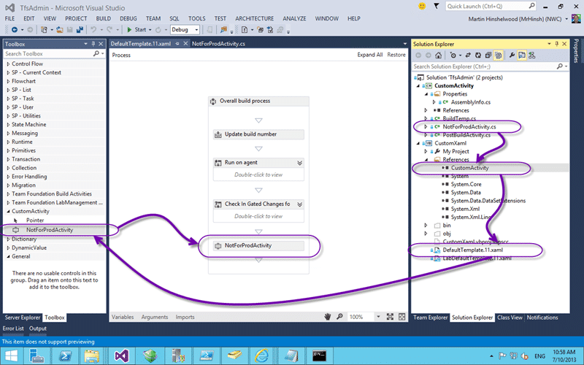Click Solution Explorer Home icon
The image size is (584, 365).
coord(439,55)
